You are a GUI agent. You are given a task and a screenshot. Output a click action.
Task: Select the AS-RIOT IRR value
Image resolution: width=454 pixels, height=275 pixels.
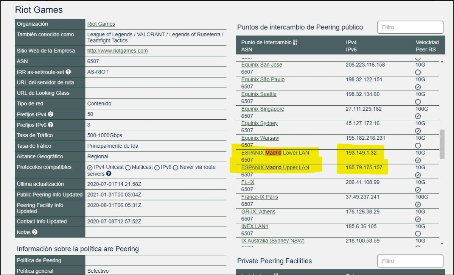point(98,72)
